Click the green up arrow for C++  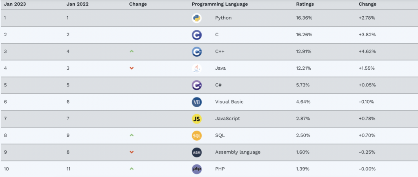(131, 51)
